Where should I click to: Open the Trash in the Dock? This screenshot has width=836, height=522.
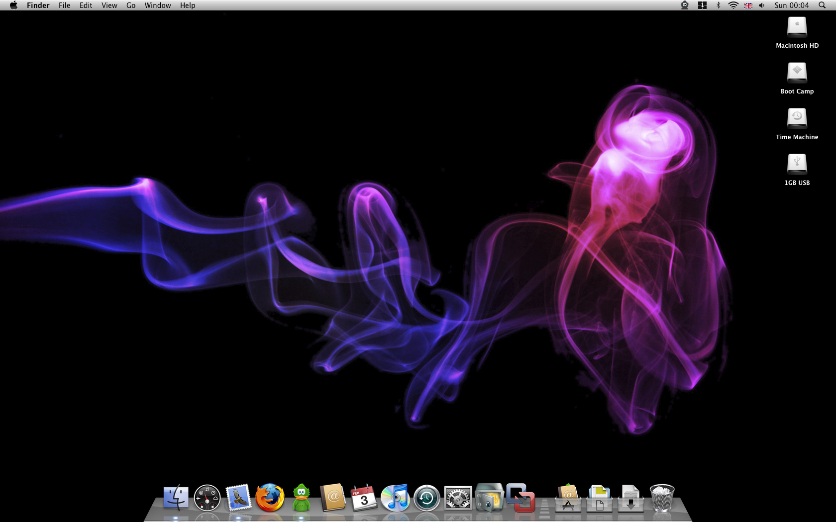(x=662, y=498)
